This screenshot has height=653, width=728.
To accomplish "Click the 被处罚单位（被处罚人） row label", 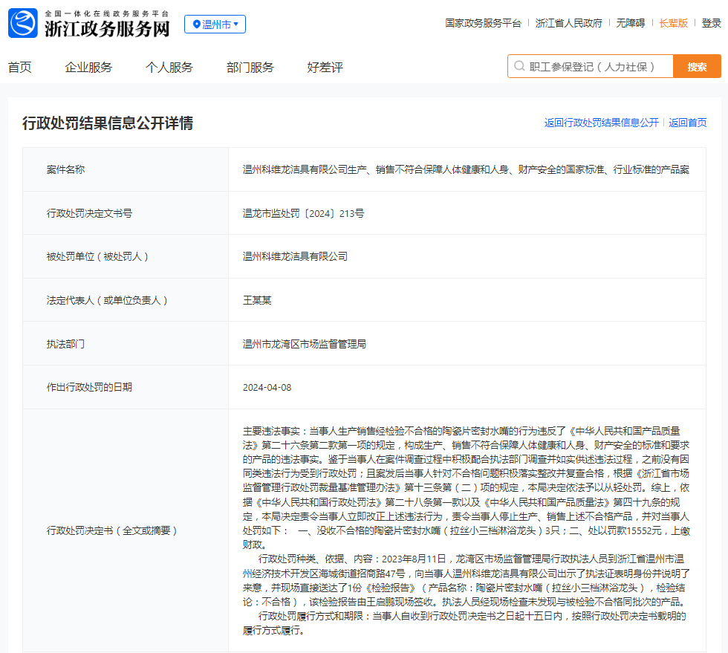I will pos(97,256).
